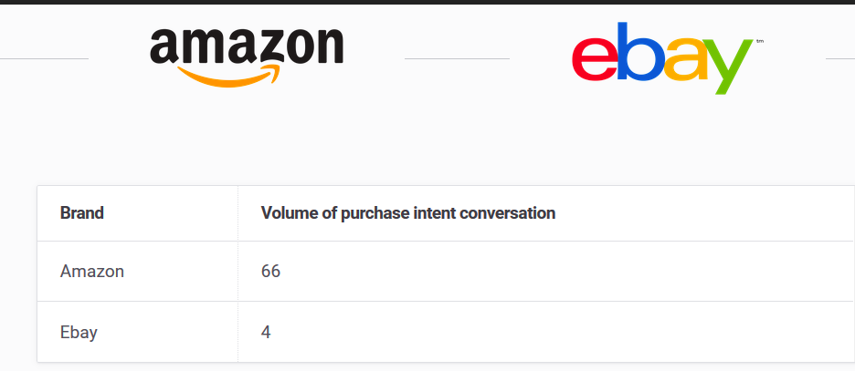Viewport: 855px width, 371px height.
Task: Click the orange smile arrow under amazon
Action: pyautogui.click(x=229, y=77)
